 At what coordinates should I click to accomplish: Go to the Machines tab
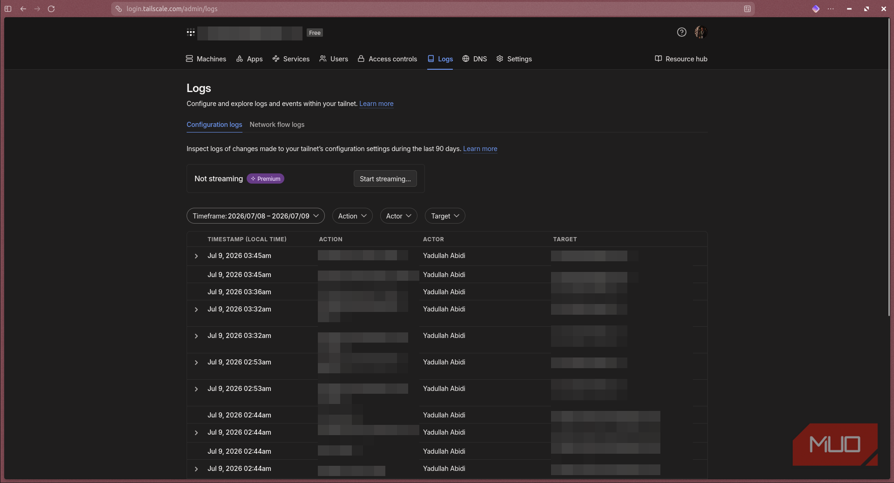coord(206,59)
